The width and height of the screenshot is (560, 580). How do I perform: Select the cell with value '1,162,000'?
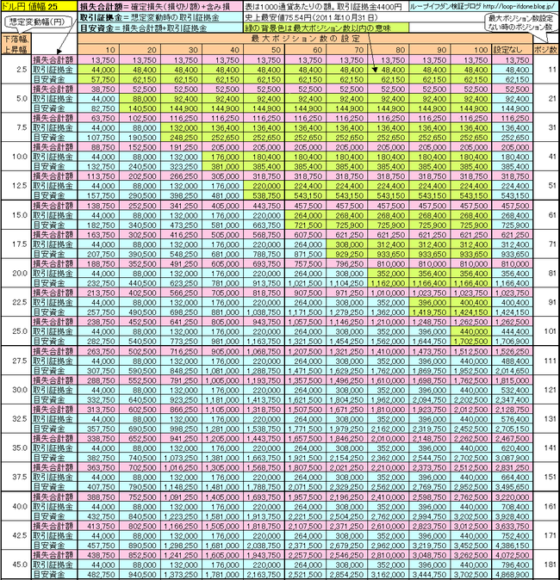[389, 283]
